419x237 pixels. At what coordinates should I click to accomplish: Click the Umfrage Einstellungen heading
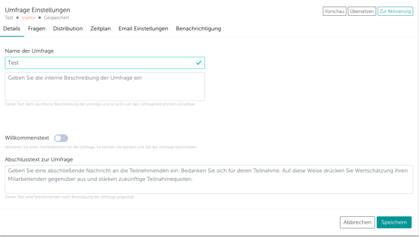point(37,10)
